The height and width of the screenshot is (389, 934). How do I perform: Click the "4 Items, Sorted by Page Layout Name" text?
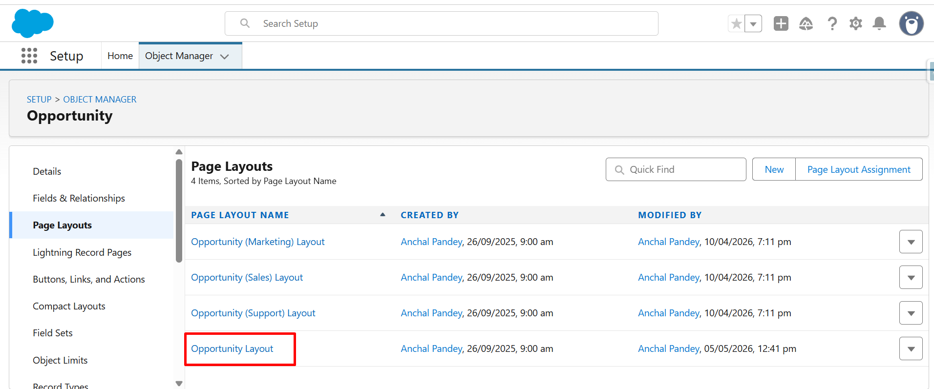(263, 181)
